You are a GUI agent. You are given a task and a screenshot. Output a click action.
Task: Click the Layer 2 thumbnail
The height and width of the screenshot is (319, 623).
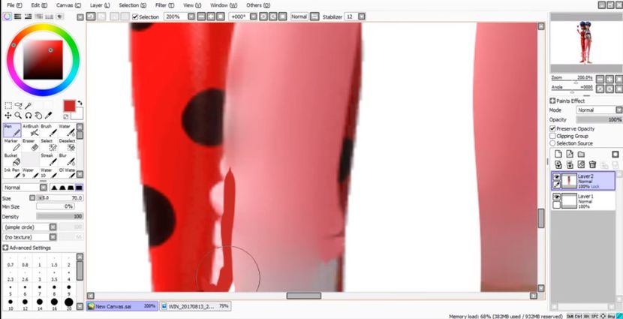point(570,180)
